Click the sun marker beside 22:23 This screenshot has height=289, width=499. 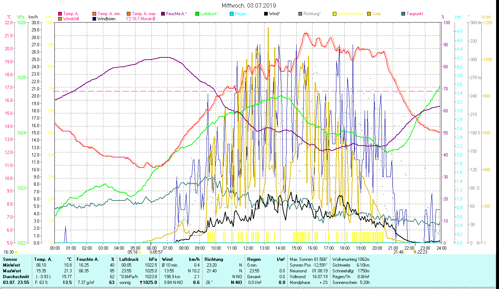pos(414,252)
